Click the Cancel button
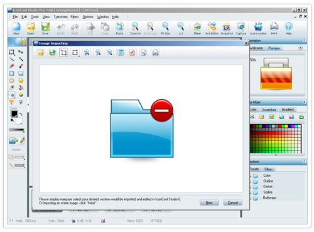This screenshot has height=232, width=314. 232,203
